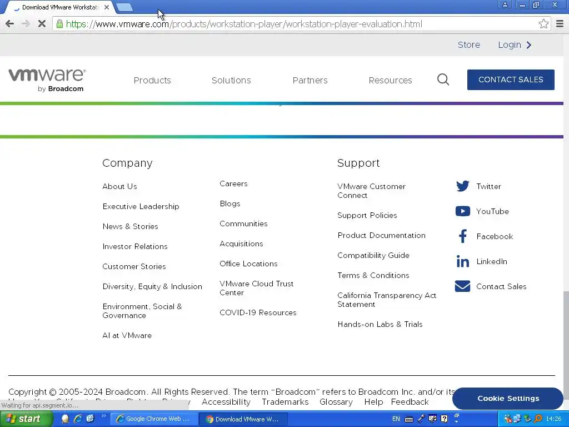
Task: Open Office Locations link
Action: 248,263
